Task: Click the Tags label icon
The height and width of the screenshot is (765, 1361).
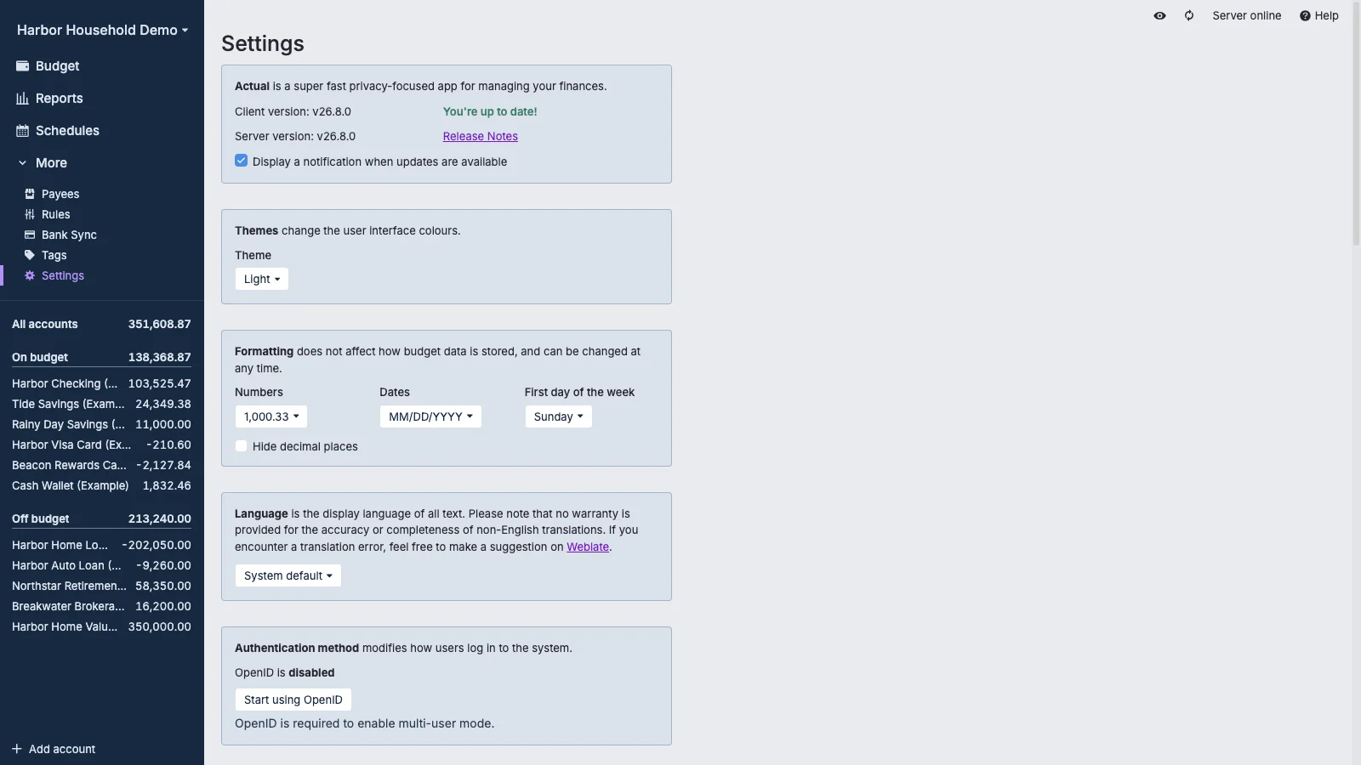Action: [x=30, y=255]
